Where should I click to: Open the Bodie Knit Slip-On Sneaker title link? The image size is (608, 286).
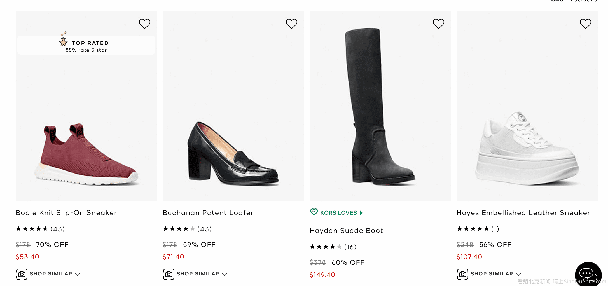point(66,213)
